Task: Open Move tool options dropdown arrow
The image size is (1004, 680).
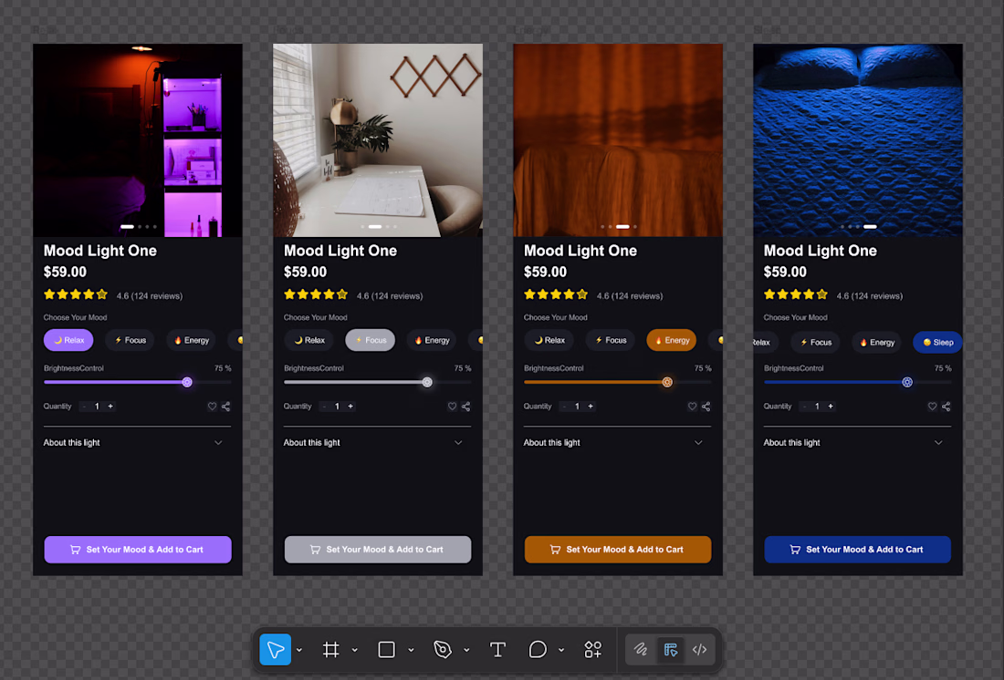Action: click(299, 650)
